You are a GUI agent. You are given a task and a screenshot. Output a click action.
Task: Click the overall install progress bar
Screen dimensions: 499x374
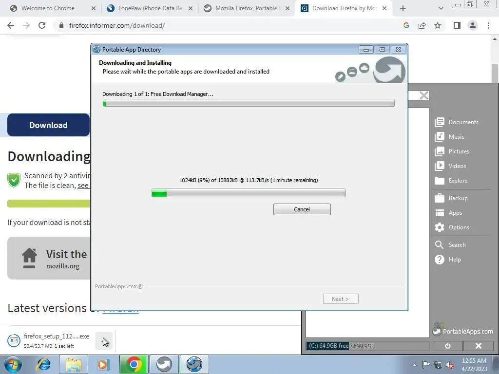pyautogui.click(x=249, y=103)
